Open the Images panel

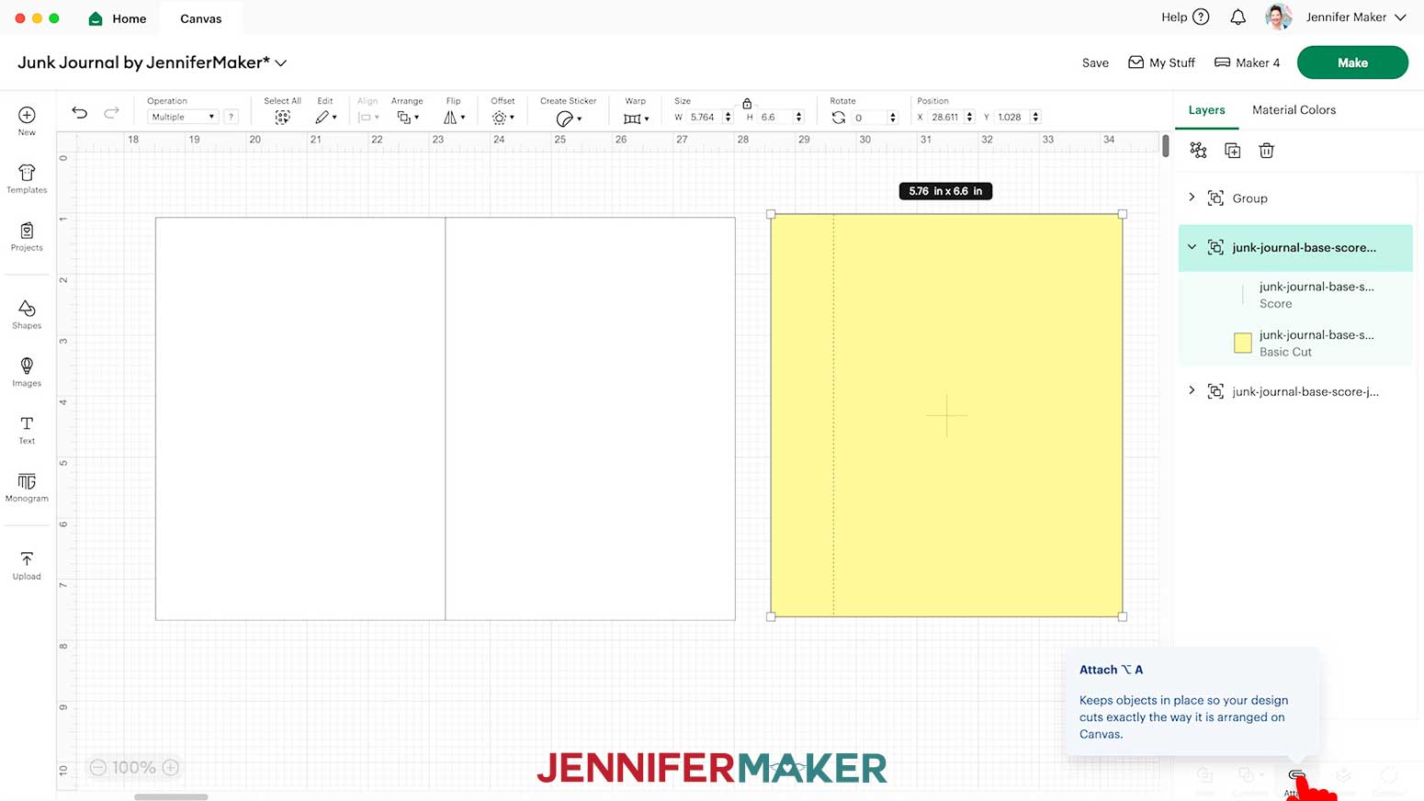click(27, 372)
